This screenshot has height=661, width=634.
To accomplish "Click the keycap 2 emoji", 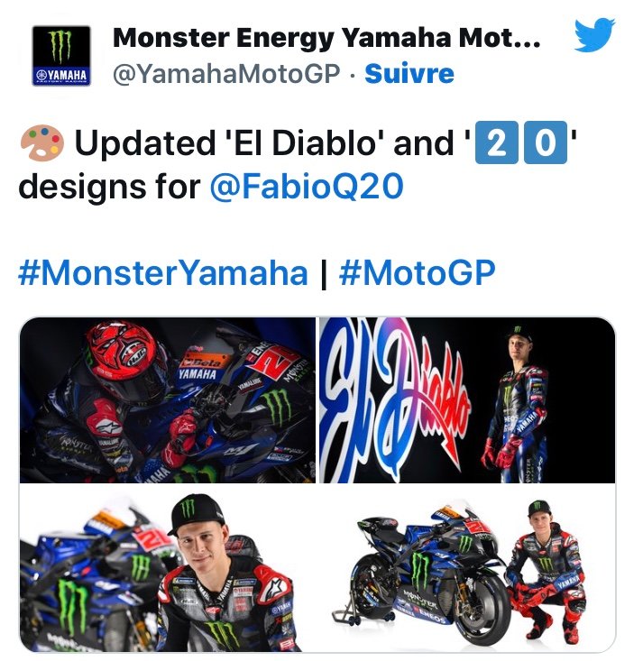I will (x=497, y=142).
